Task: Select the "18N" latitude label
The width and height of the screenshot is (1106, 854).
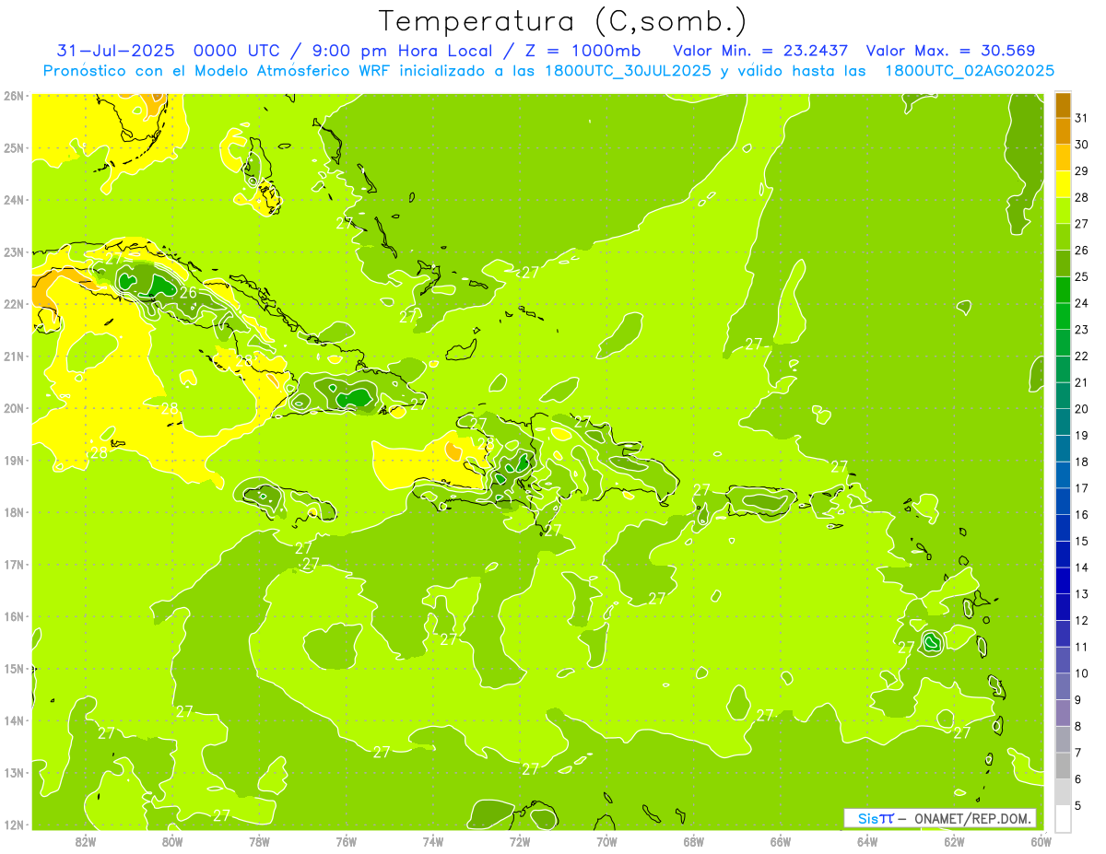Action: point(14,512)
